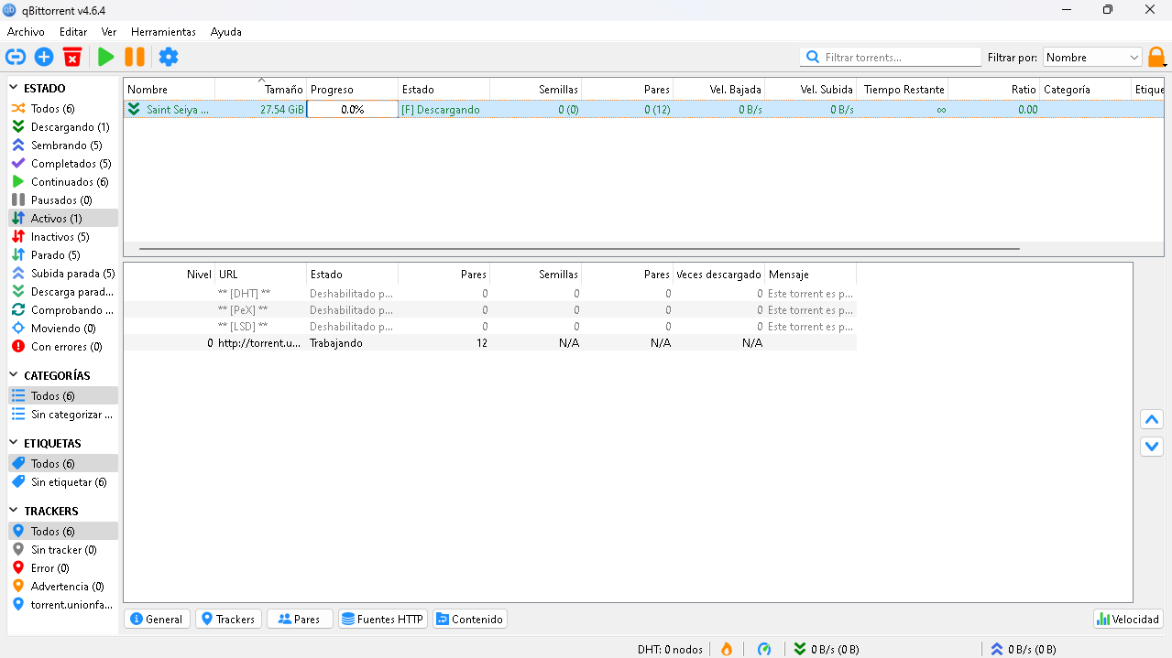Switch to the Pares tab
Screen dimensions: 1172x658
[x=300, y=620]
